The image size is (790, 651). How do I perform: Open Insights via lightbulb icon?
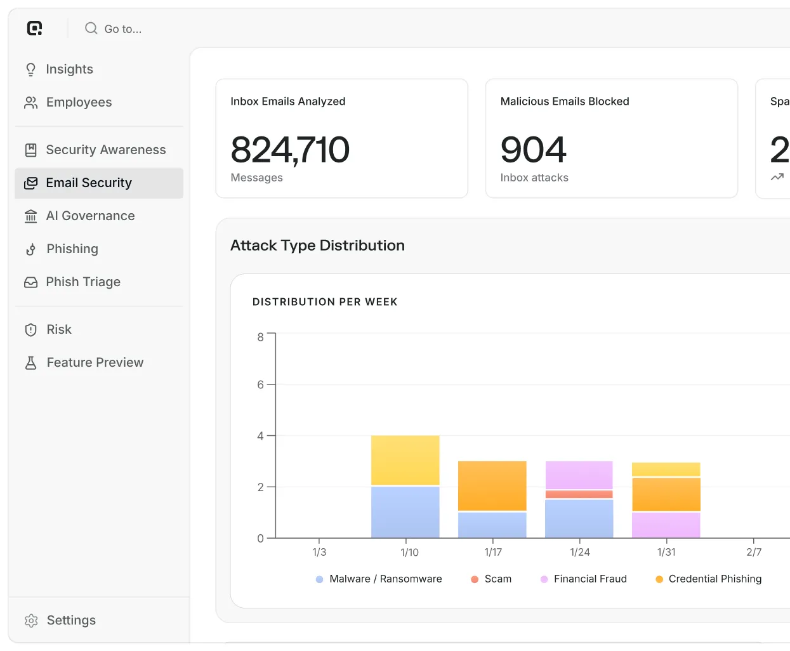30,69
